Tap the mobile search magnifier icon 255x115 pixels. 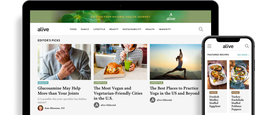click(x=247, y=46)
